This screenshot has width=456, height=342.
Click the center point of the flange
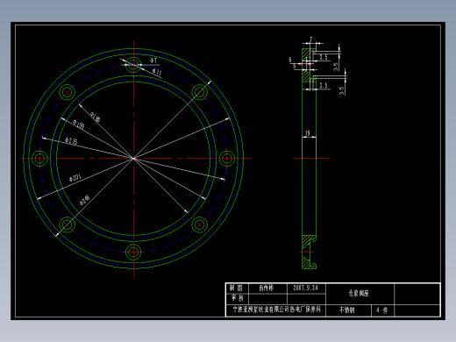click(133, 159)
